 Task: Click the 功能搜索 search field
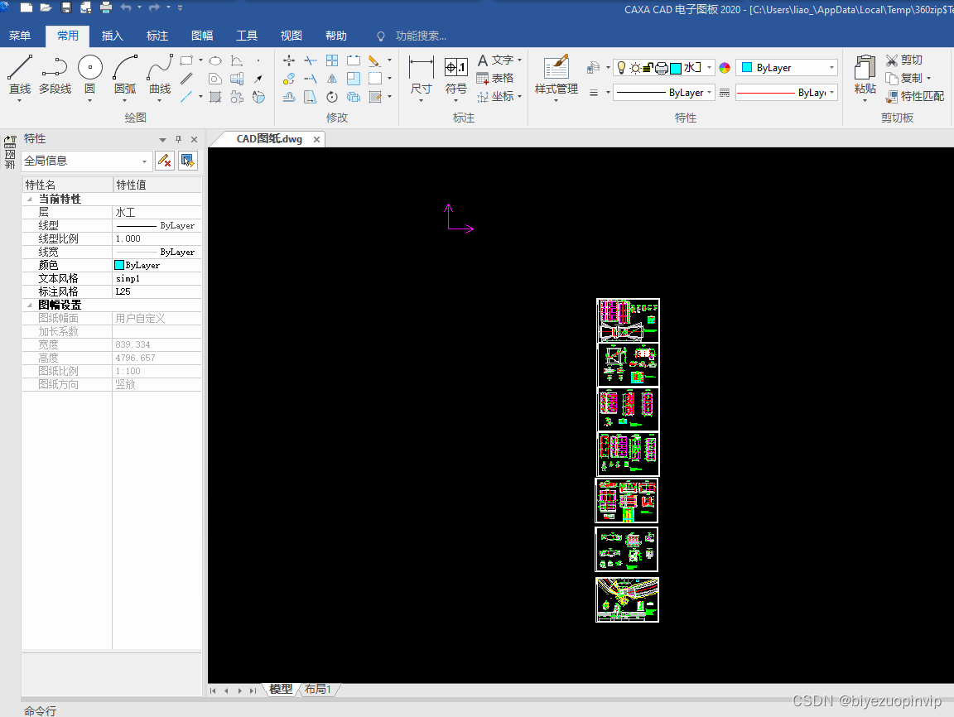pos(421,36)
